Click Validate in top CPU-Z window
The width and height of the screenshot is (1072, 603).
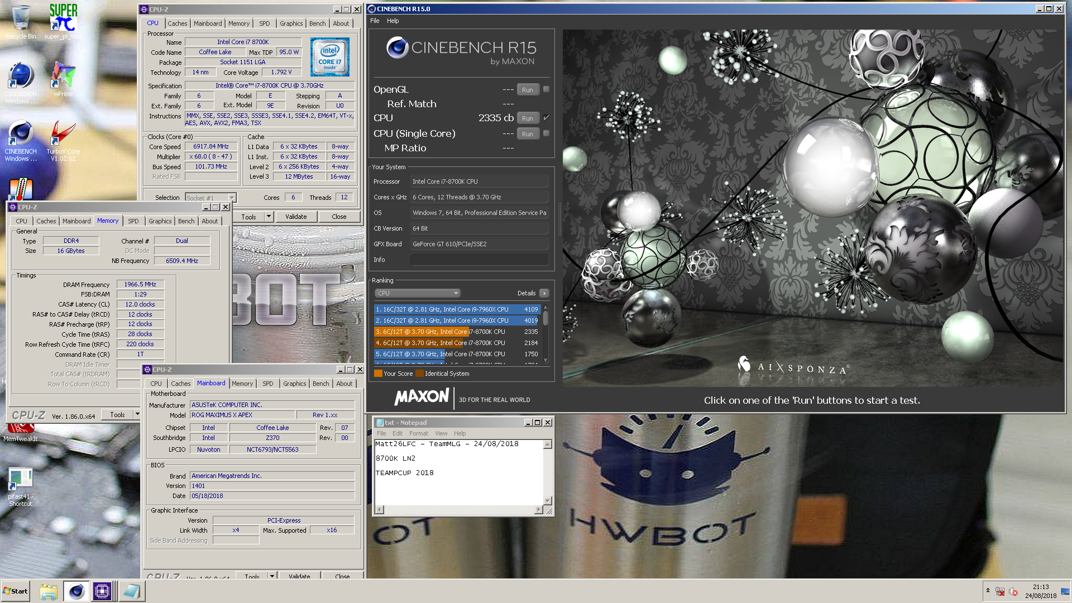click(296, 217)
